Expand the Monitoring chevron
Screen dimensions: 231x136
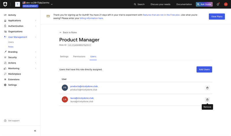pos(36,68)
